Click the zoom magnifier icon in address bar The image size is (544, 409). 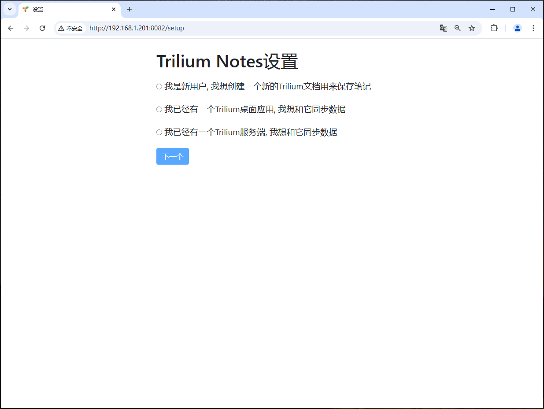tap(458, 28)
